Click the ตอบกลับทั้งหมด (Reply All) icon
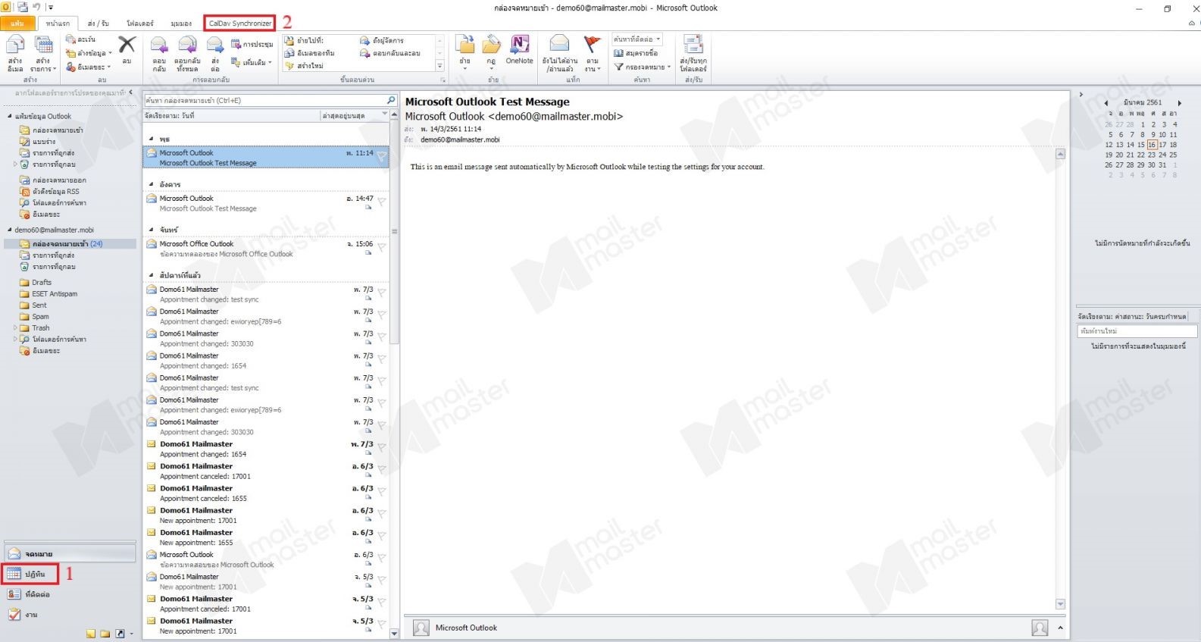The height and width of the screenshot is (642, 1201). click(187, 45)
